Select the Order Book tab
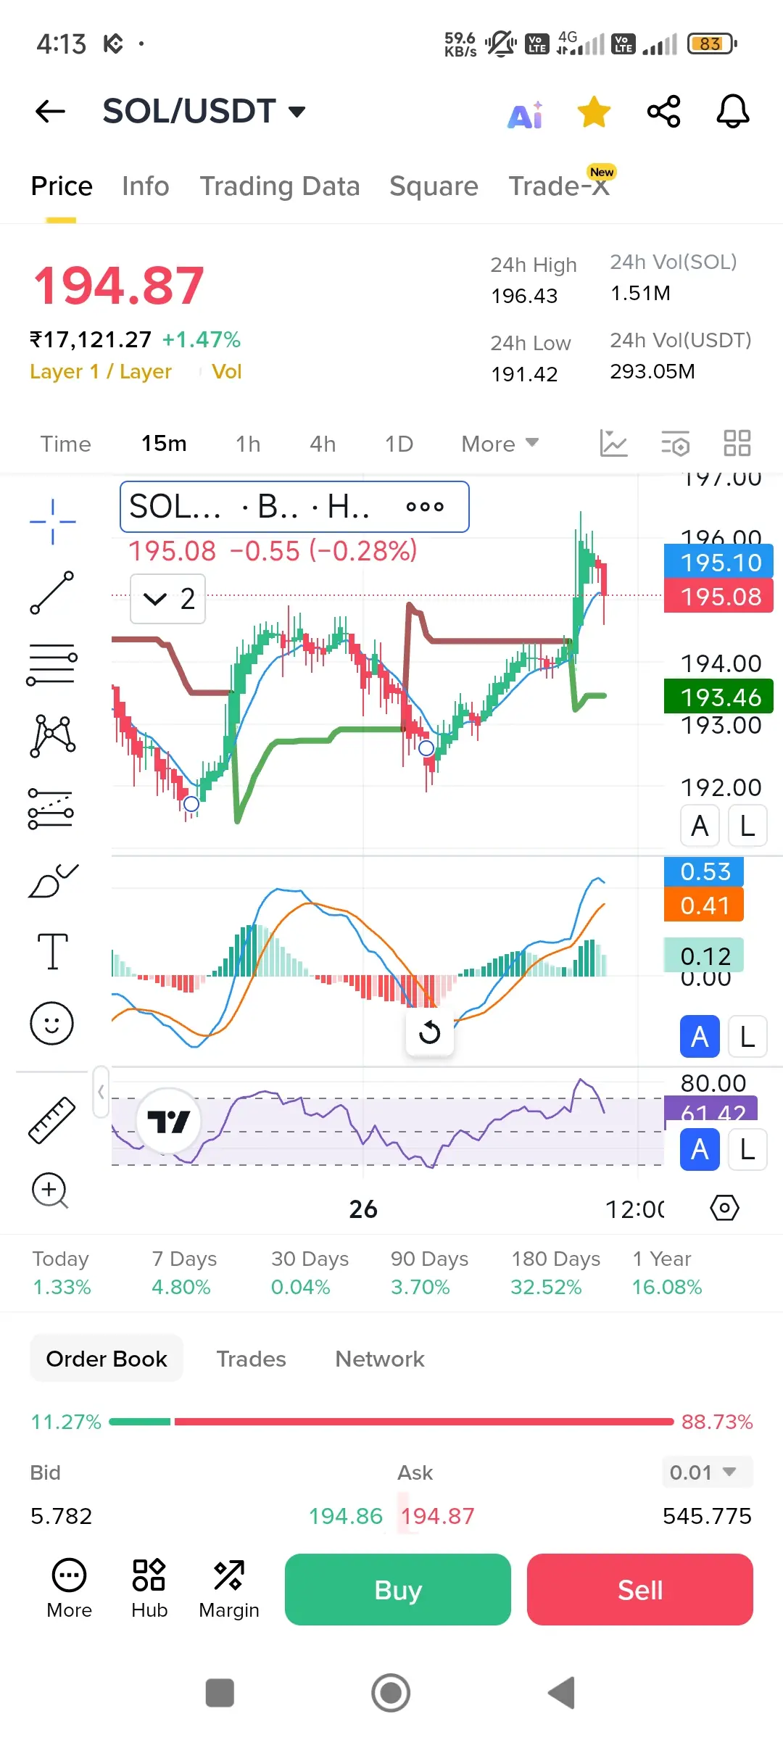Screen dimensions: 783x1740 [107, 1359]
